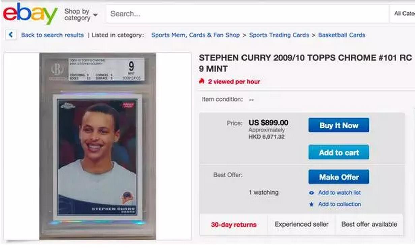The height and width of the screenshot is (249, 419).
Task: Click the red flame viewed-per-hour icon
Action: pyautogui.click(x=202, y=81)
